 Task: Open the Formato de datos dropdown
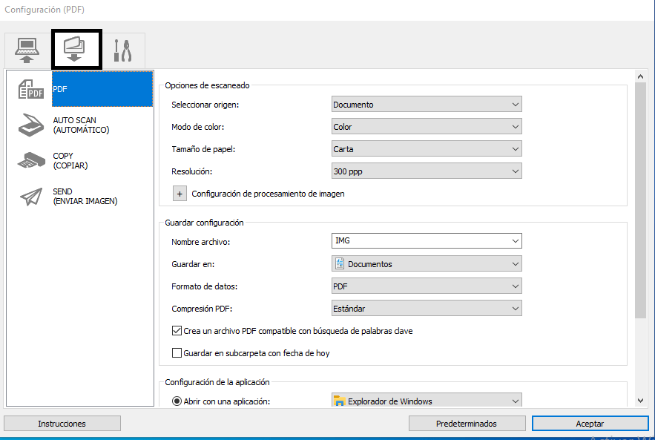tap(427, 286)
